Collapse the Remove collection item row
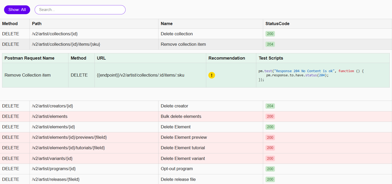Viewport: 392px width, 184px height. coord(183,44)
